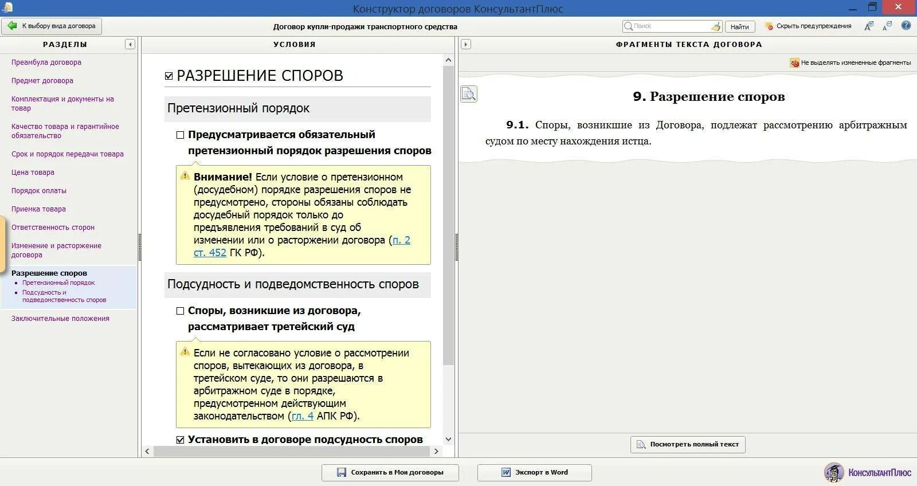This screenshot has width=917, height=486.
Task: Open Заключительные положения section
Action: click(60, 319)
